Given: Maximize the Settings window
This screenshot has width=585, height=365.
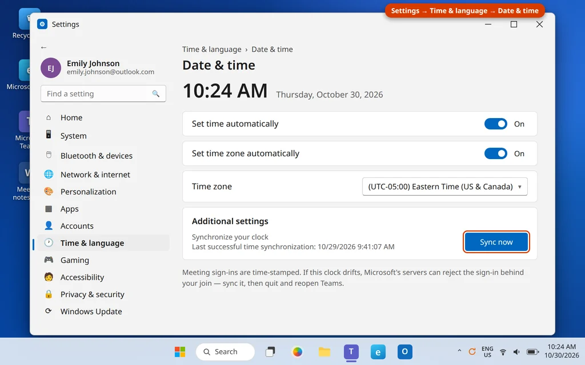Looking at the screenshot, I should click(x=514, y=24).
